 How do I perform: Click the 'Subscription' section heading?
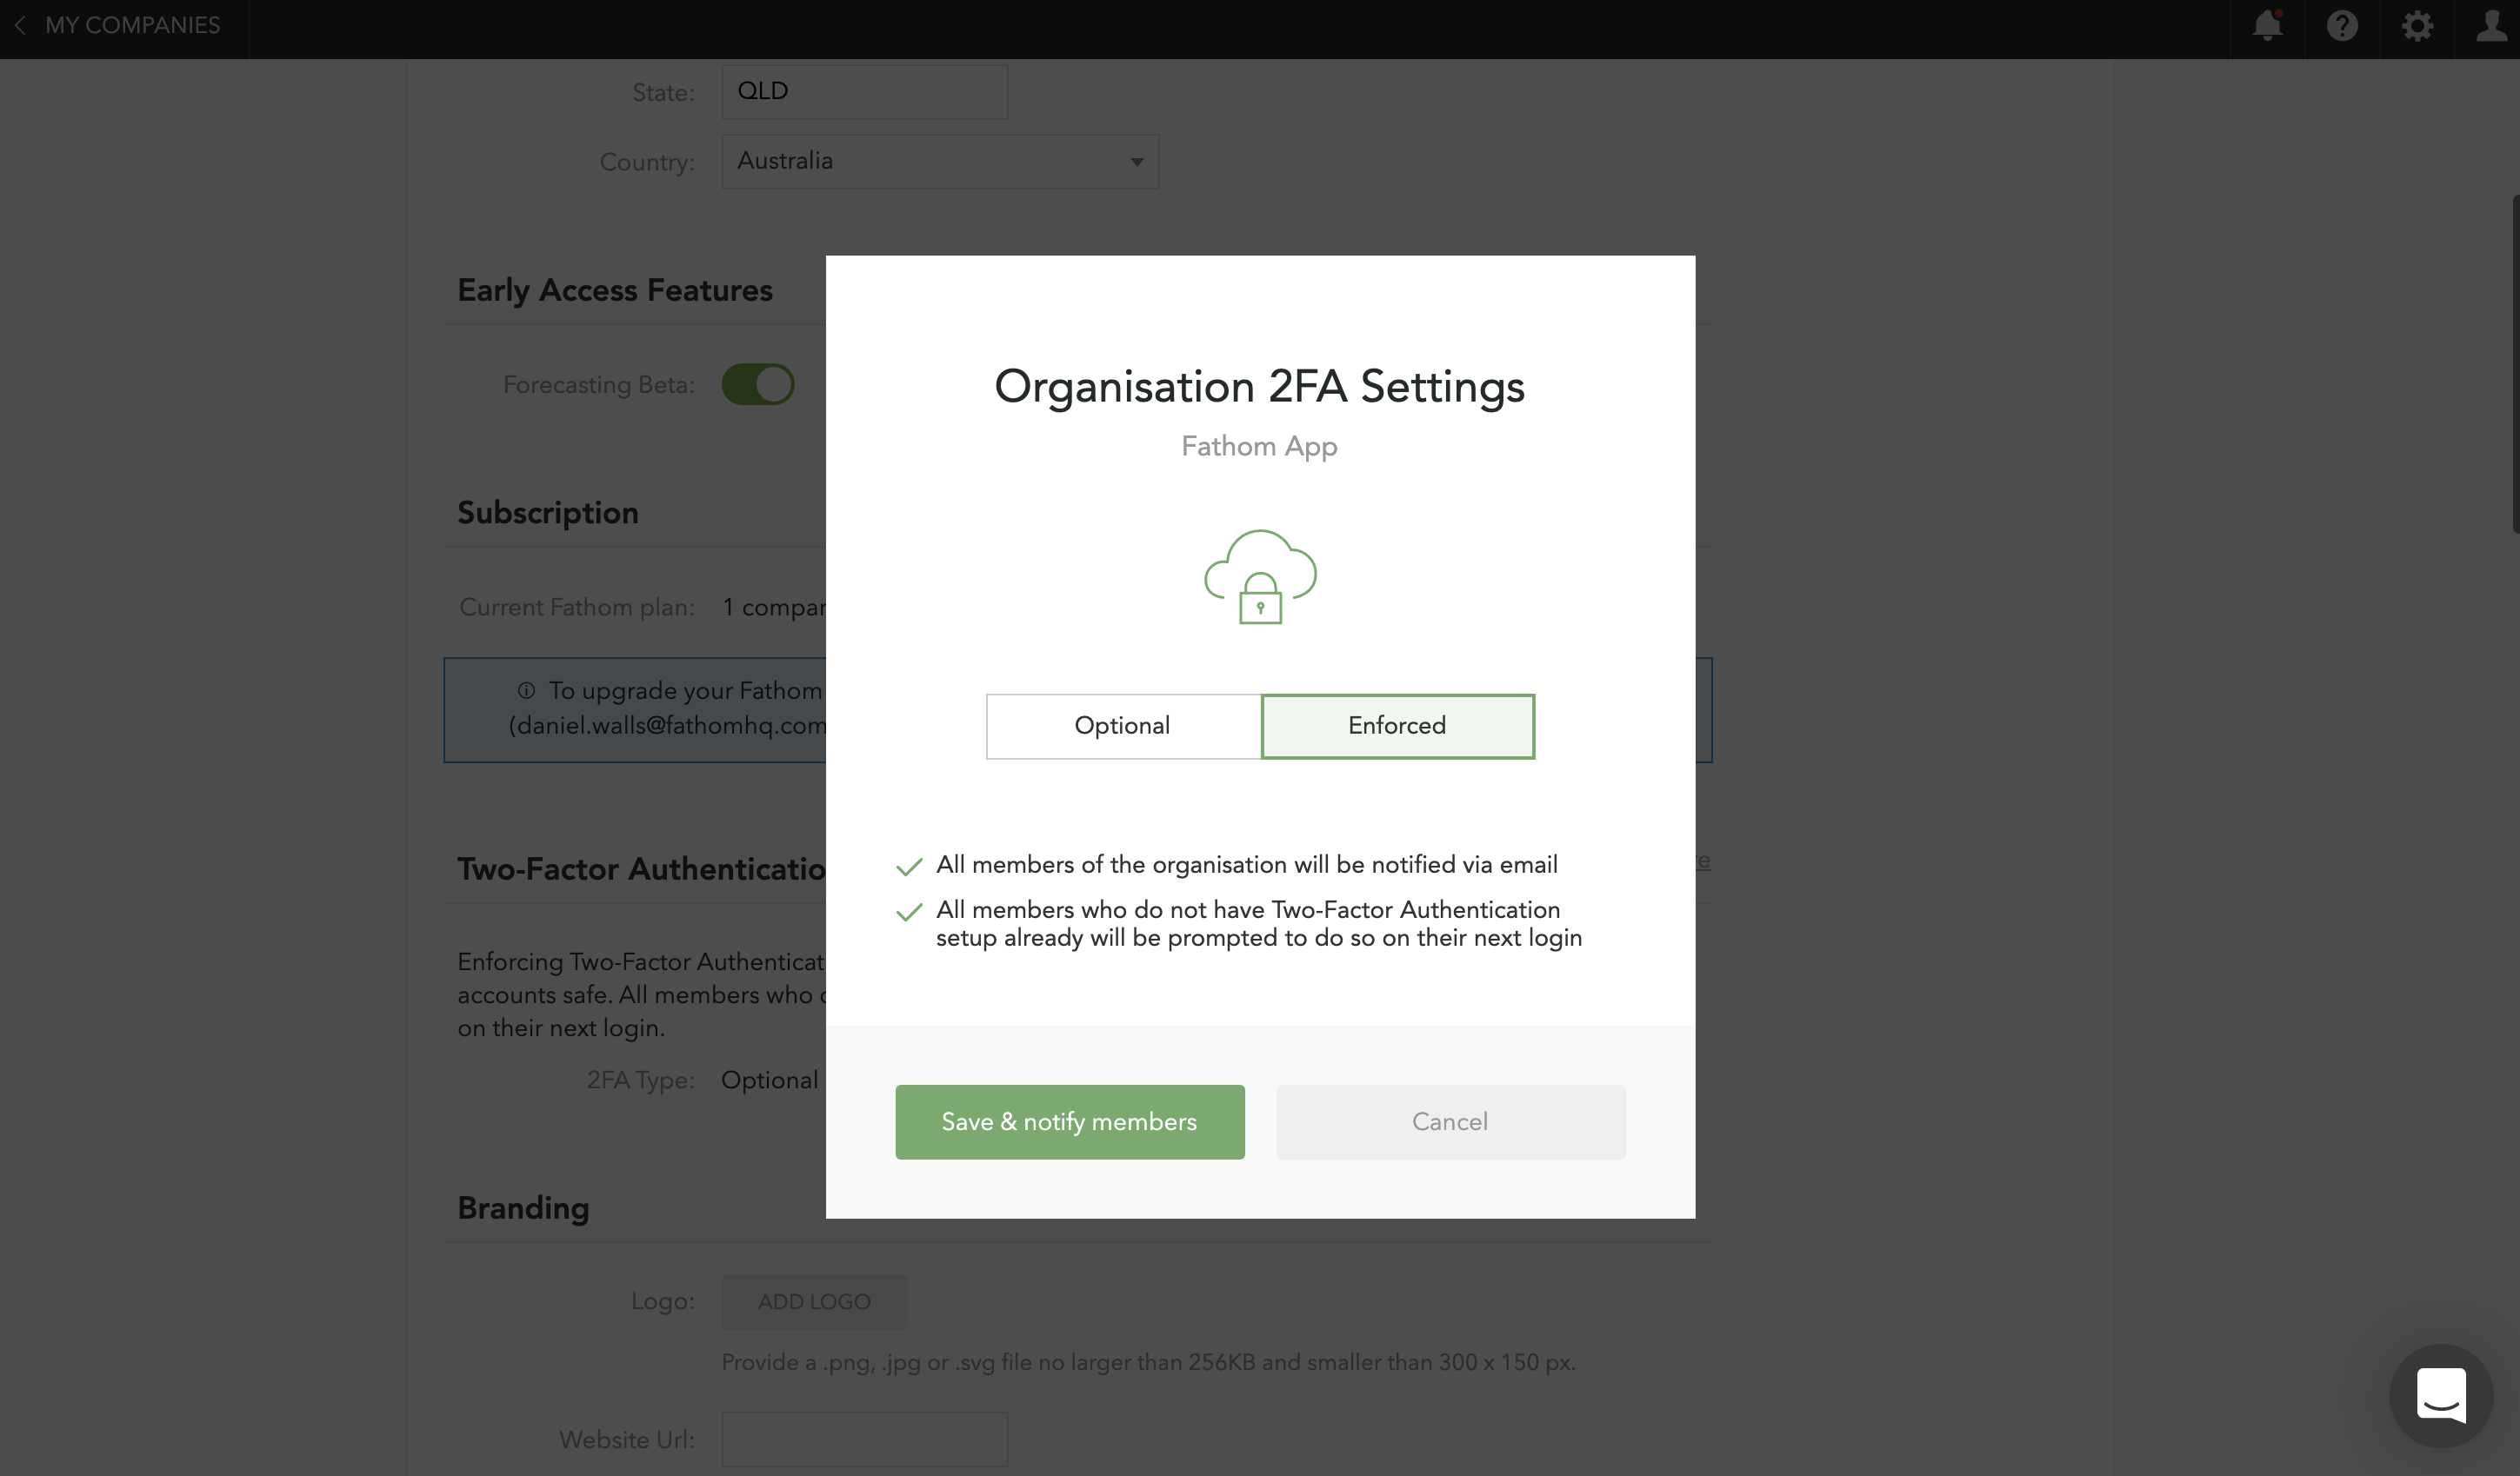(548, 513)
